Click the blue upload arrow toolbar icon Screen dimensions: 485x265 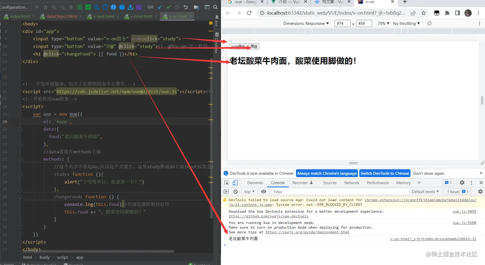[x=130, y=7]
